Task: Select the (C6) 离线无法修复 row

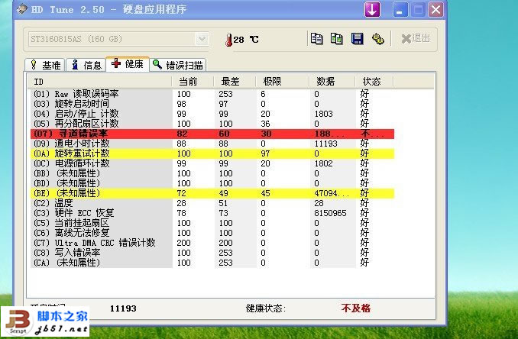Action: 212,233
